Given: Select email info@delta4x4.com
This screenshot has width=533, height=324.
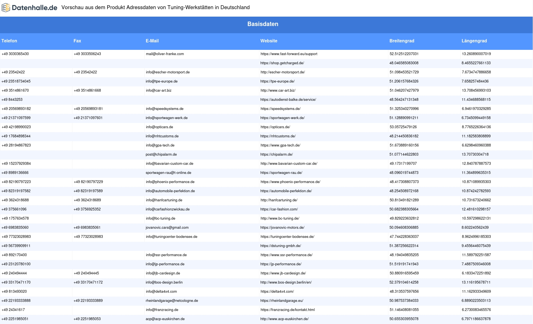Looking at the screenshot, I should tap(161, 292).
